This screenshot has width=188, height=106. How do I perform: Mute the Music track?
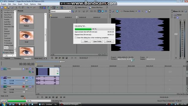pyautogui.click(x=30, y=87)
